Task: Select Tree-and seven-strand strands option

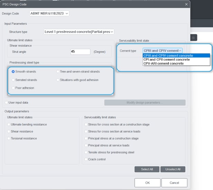Action: tap(58, 72)
